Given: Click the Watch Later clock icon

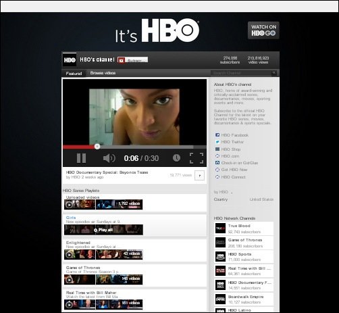Looking at the screenshot, I should tap(176, 158).
